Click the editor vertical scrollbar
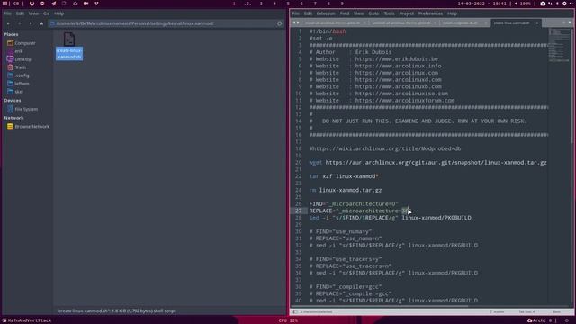The height and width of the screenshot is (324, 576). [x=571, y=86]
